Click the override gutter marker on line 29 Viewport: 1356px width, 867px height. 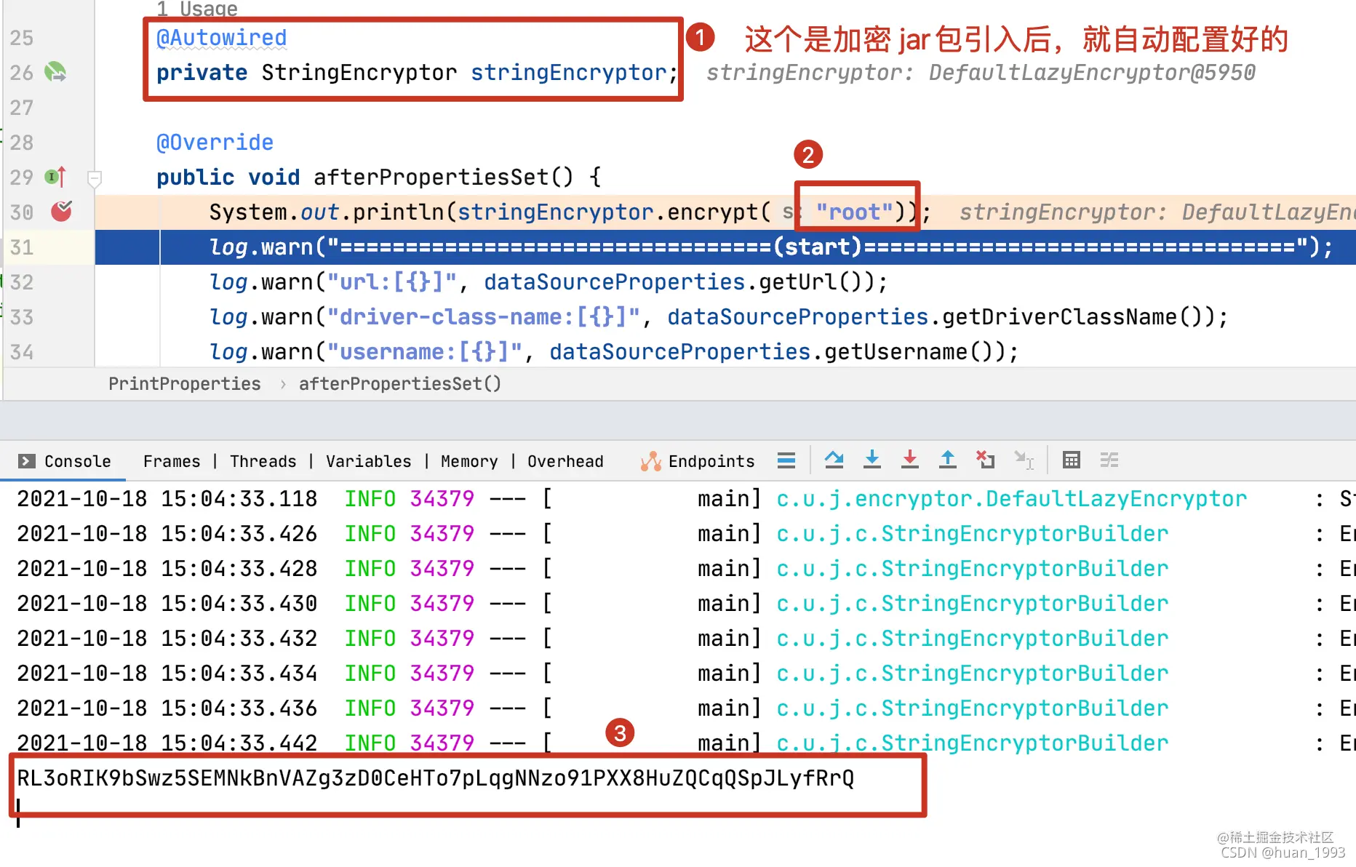point(55,177)
